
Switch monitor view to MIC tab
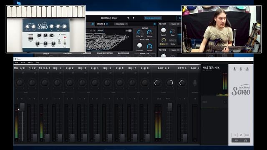[234, 69]
